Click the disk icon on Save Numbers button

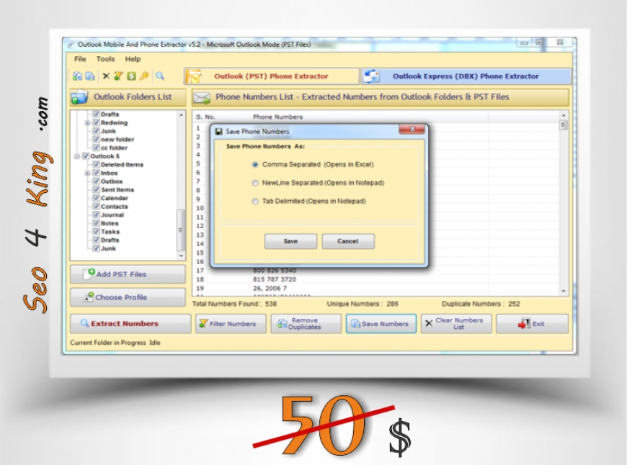[x=355, y=324]
